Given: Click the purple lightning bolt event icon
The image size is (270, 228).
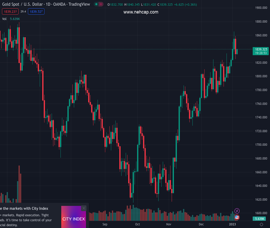Looking at the screenshot, I should coord(237,211).
